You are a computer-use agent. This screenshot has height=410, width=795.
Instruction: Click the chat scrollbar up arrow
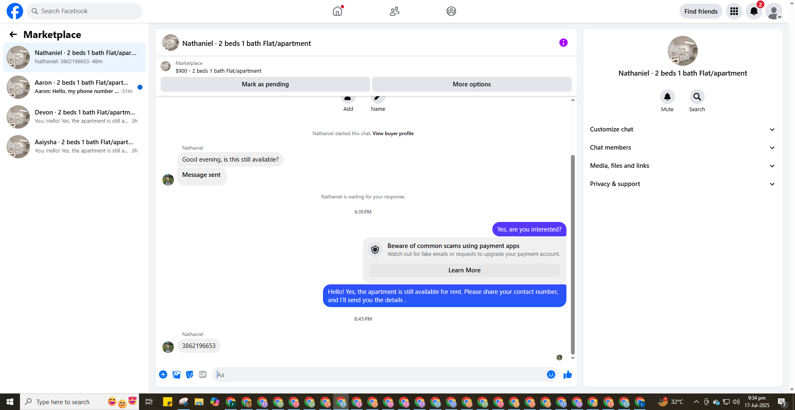573,100
